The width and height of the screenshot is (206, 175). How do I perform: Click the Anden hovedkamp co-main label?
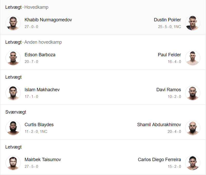(x=43, y=42)
